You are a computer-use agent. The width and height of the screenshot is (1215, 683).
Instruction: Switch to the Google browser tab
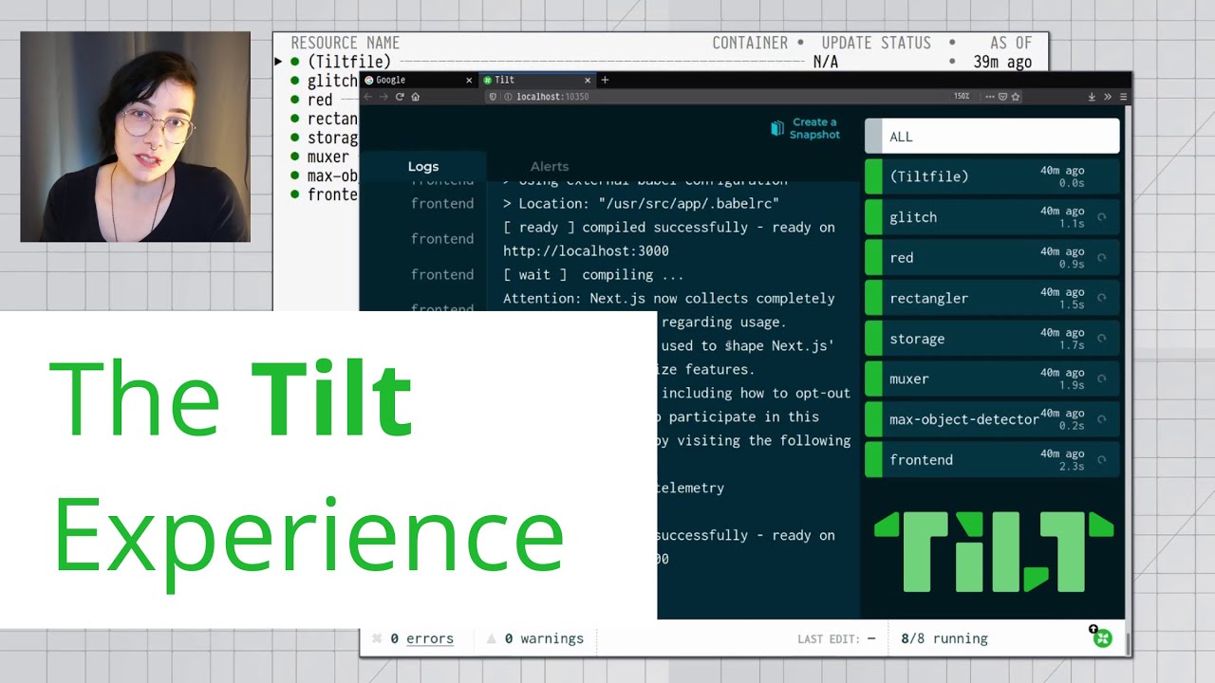pyautogui.click(x=419, y=81)
